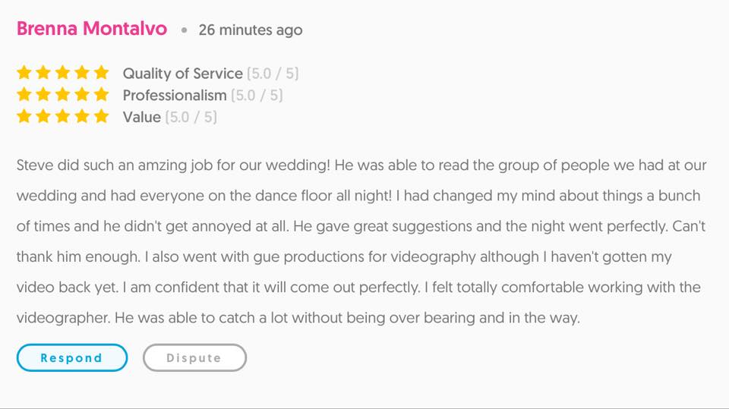729x409 pixels.
Task: Select second star in Quality of Service row
Action: pyautogui.click(x=43, y=73)
